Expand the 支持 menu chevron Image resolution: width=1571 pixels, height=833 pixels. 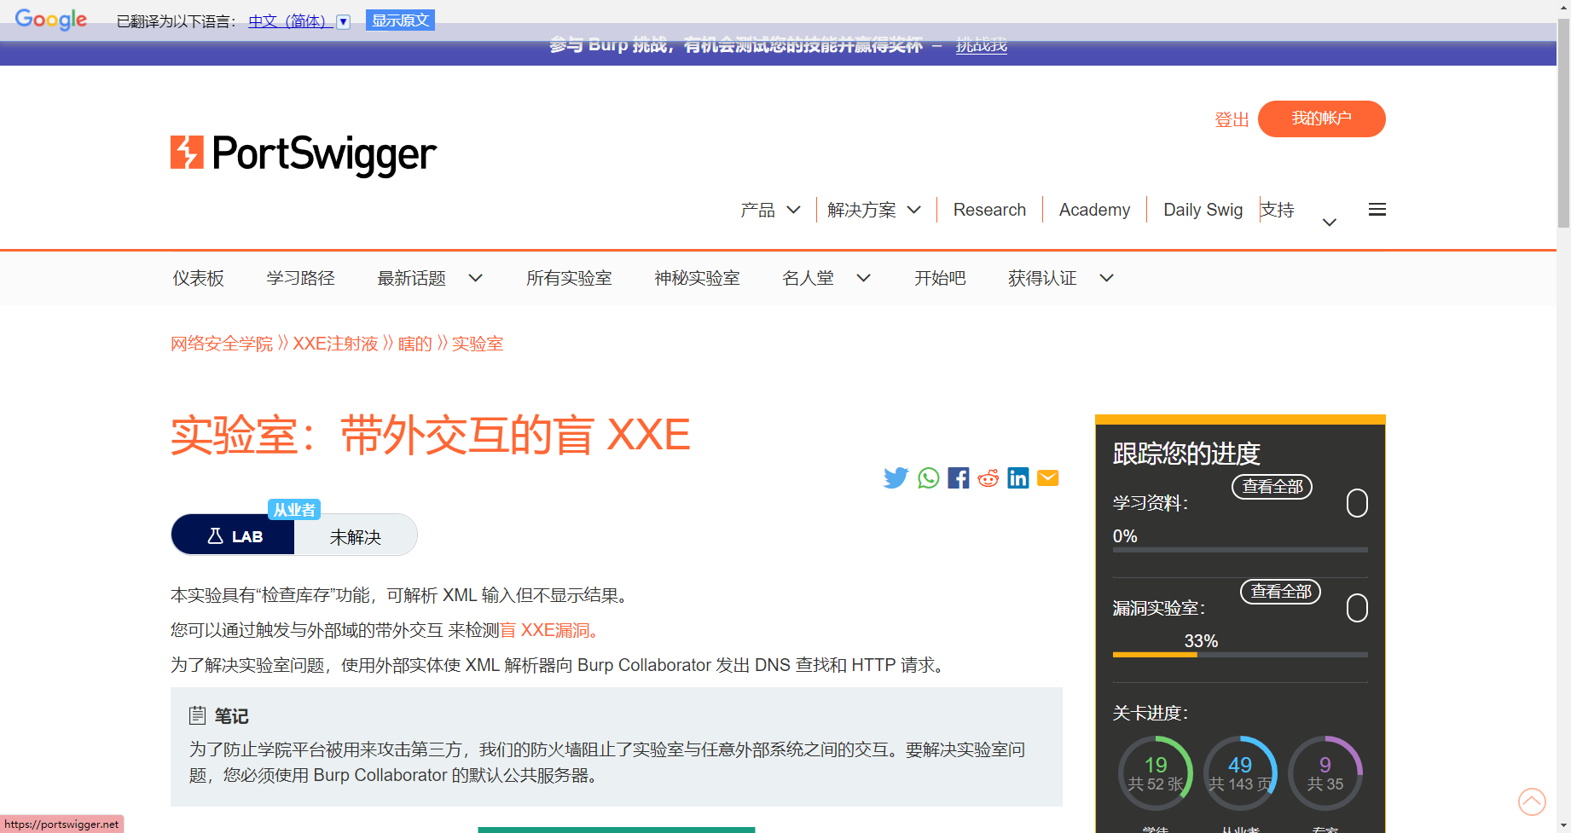(x=1329, y=223)
